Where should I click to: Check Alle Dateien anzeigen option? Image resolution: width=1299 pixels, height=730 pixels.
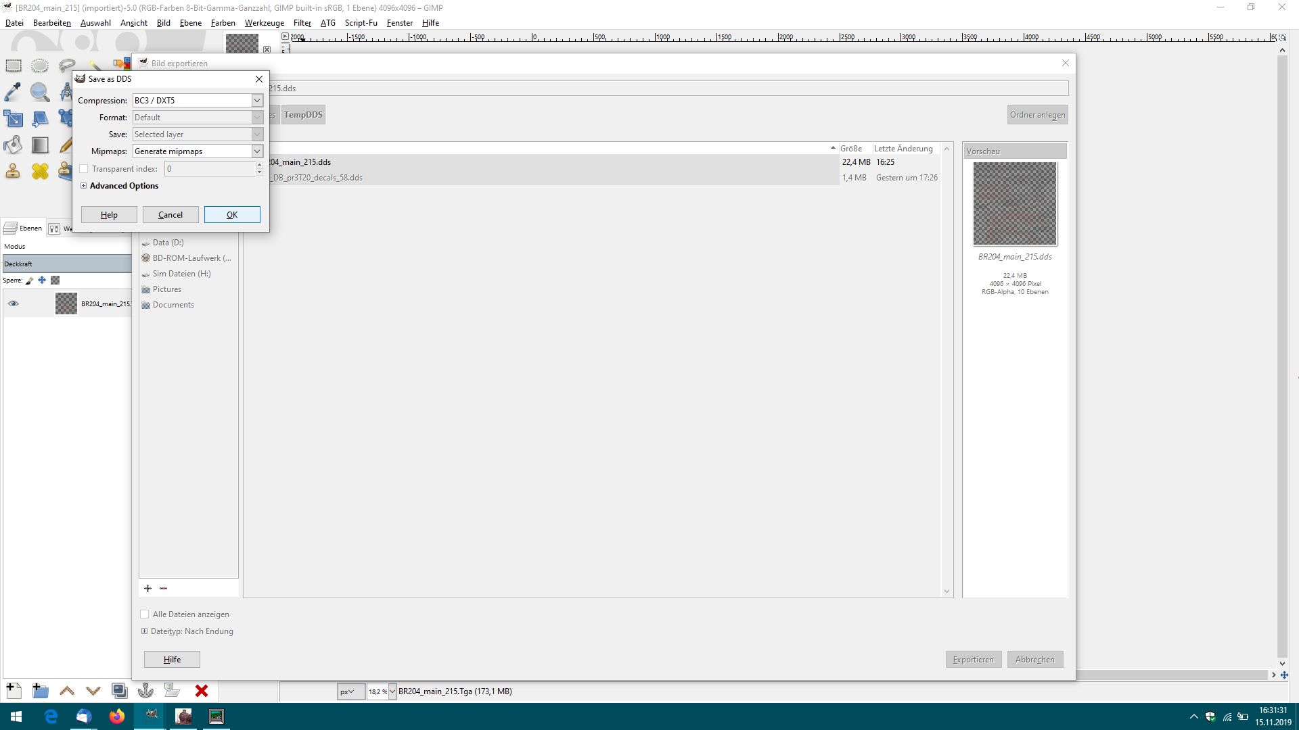click(145, 614)
